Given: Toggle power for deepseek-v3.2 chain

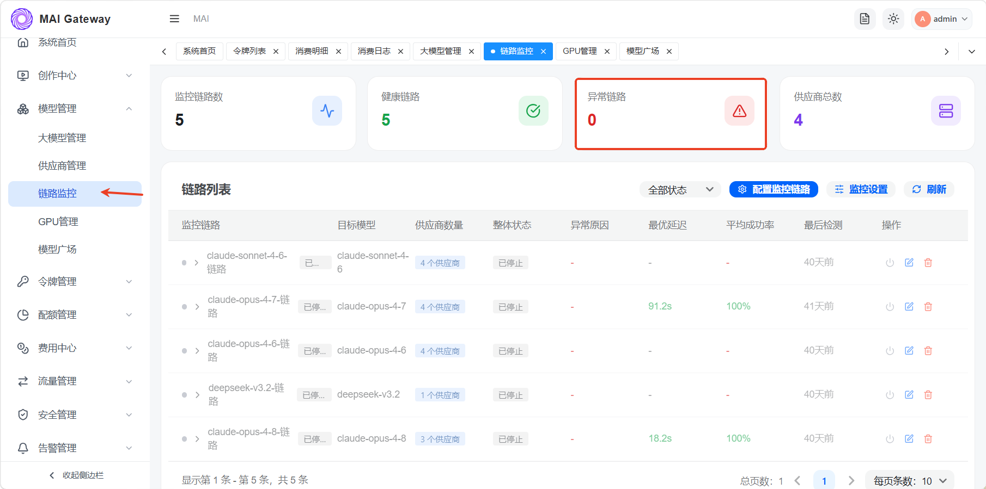Looking at the screenshot, I should pyautogui.click(x=890, y=395).
